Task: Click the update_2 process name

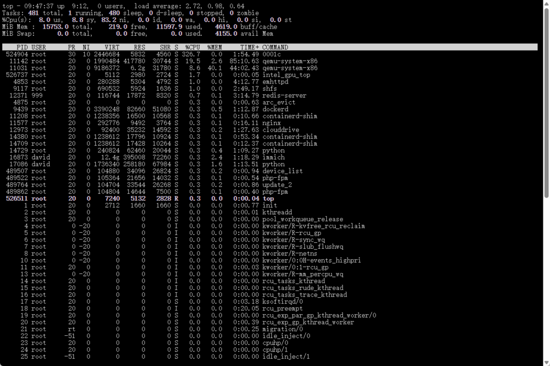Action: (x=277, y=184)
